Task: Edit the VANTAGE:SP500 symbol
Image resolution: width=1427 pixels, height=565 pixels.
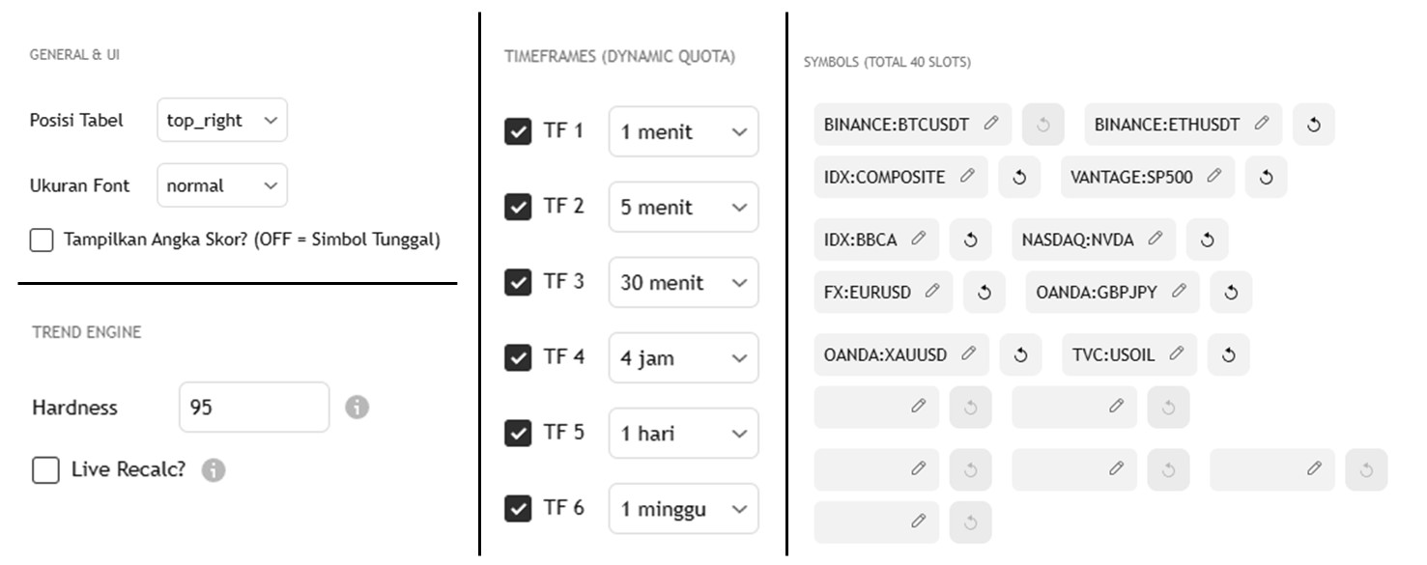Action: click(1213, 177)
